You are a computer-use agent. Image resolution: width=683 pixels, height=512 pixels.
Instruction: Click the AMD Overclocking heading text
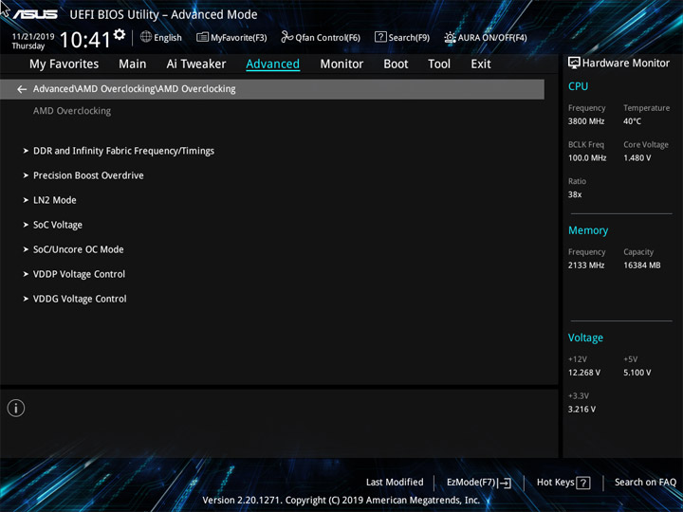pyautogui.click(x=72, y=111)
